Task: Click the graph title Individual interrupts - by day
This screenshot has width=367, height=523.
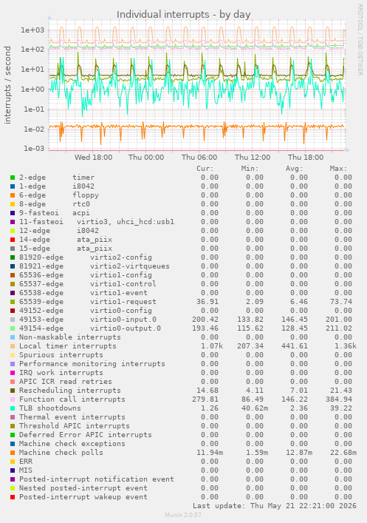Action: tap(183, 15)
